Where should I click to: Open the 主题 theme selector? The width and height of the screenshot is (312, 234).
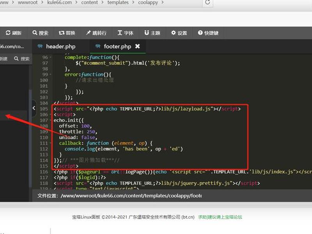(x=152, y=33)
